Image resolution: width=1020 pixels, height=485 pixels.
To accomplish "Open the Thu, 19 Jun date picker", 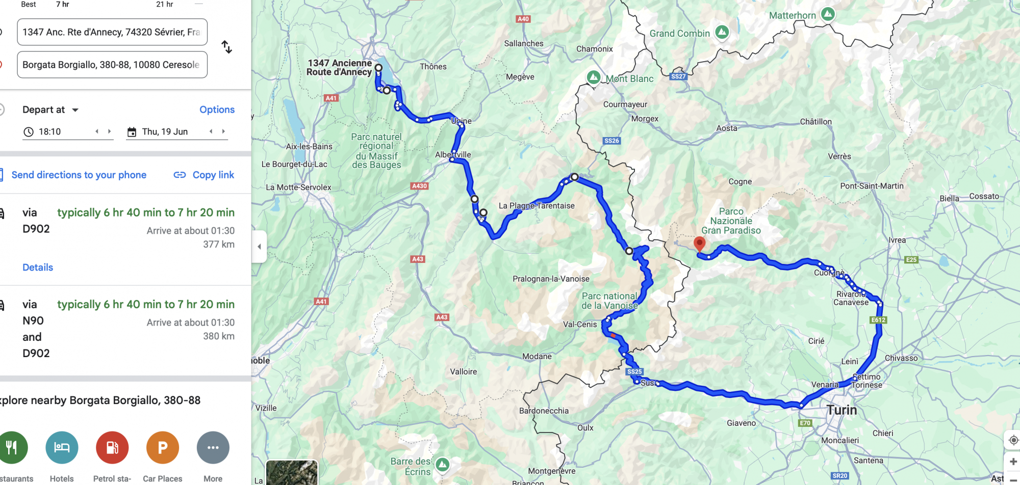I will pos(165,131).
